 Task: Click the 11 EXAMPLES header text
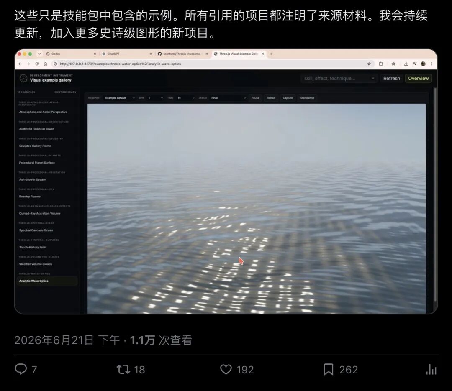[26, 92]
